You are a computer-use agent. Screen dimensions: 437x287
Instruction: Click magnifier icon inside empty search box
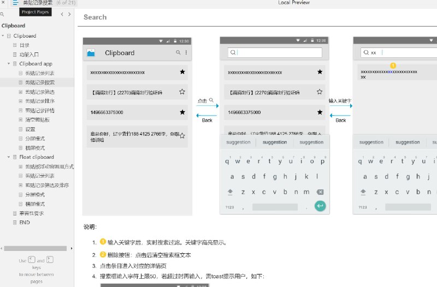click(x=233, y=52)
